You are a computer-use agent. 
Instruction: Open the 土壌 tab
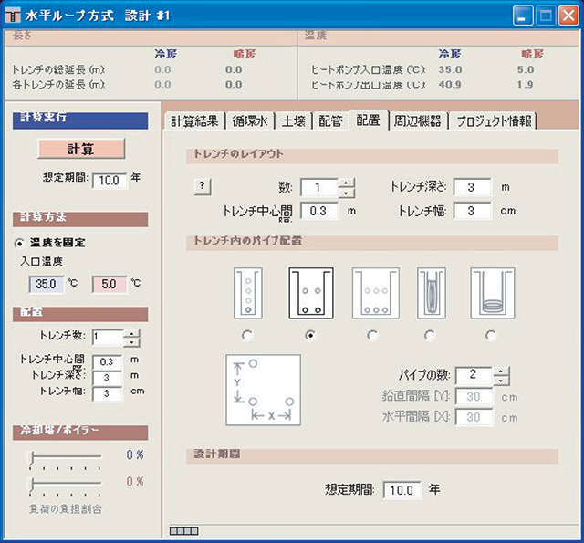point(292,121)
